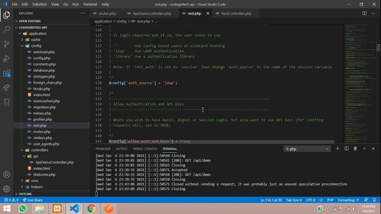
Task: Open the Search view in activity bar
Action: (7, 29)
